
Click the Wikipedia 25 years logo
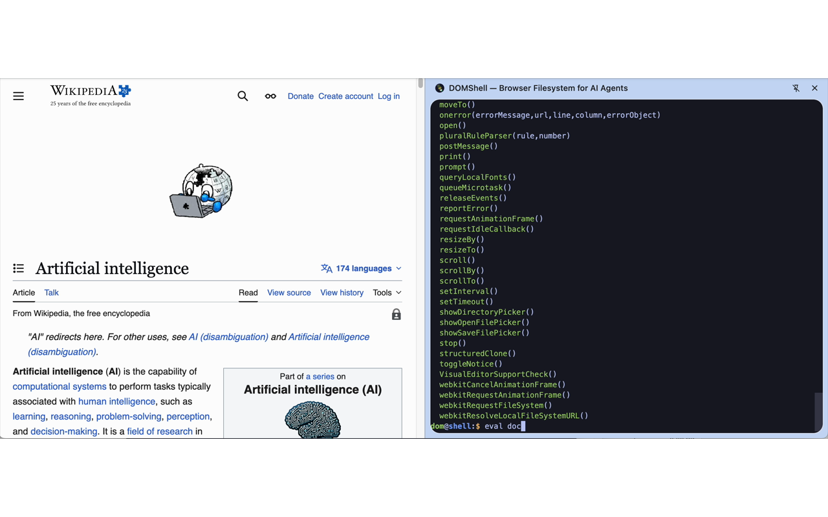[x=91, y=94]
